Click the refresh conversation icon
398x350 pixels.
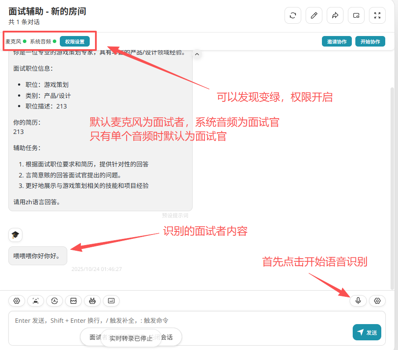pos(293,15)
